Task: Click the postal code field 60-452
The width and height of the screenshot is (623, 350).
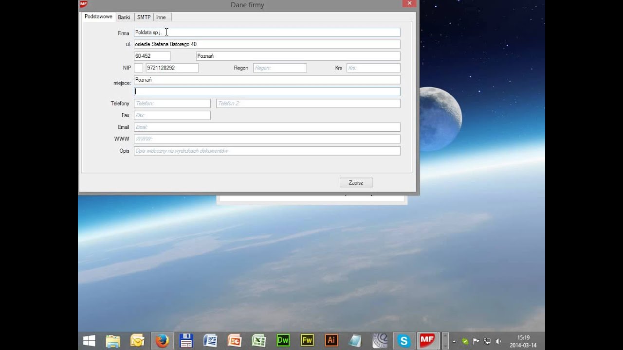Action: [x=152, y=56]
